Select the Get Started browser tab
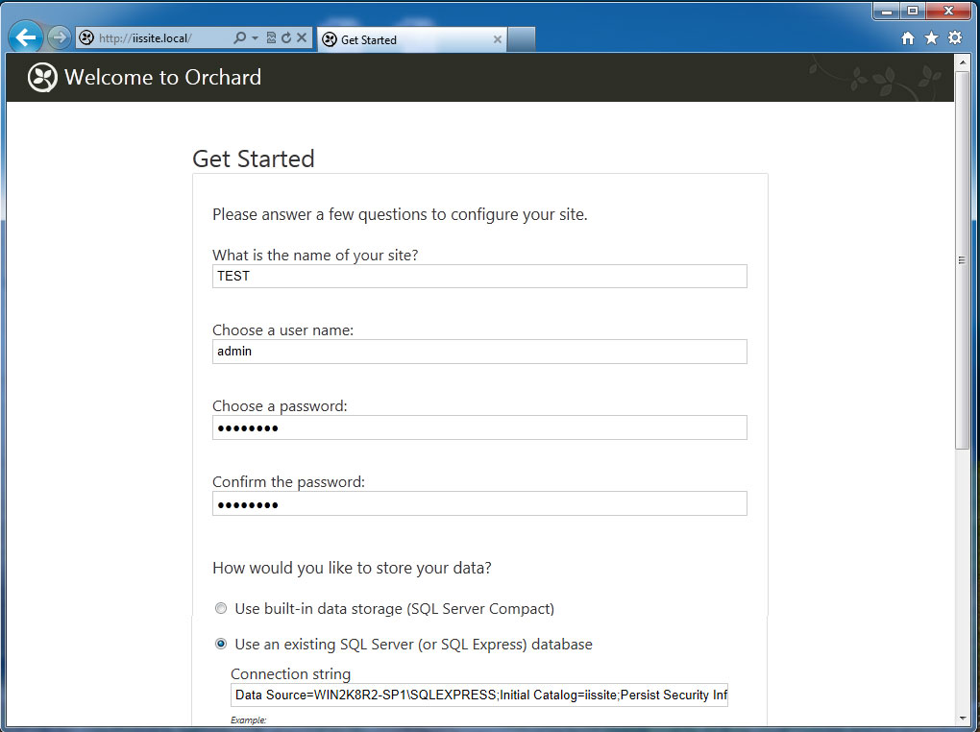Viewport: 980px width, 732px height. click(x=411, y=39)
